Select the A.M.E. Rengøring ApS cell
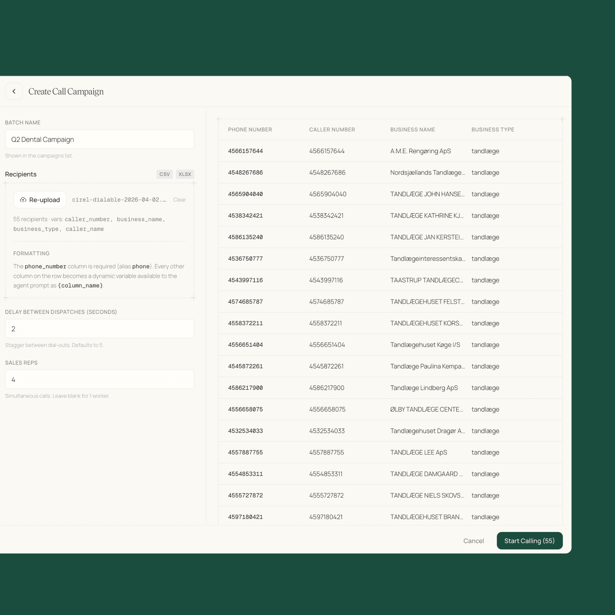This screenshot has height=615, width=615. tap(420, 151)
